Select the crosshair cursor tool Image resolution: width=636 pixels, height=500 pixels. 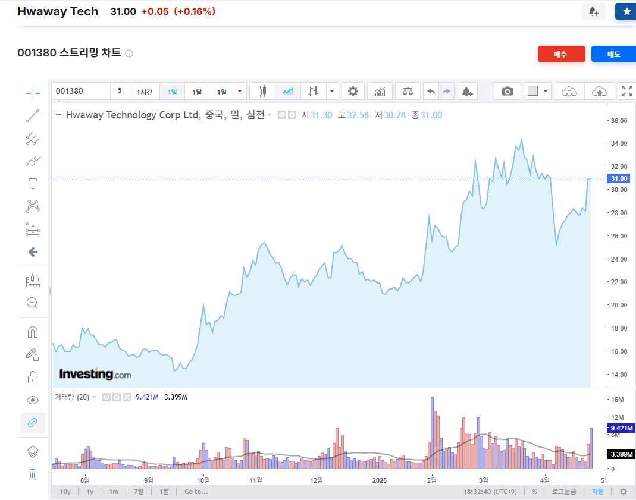click(33, 93)
